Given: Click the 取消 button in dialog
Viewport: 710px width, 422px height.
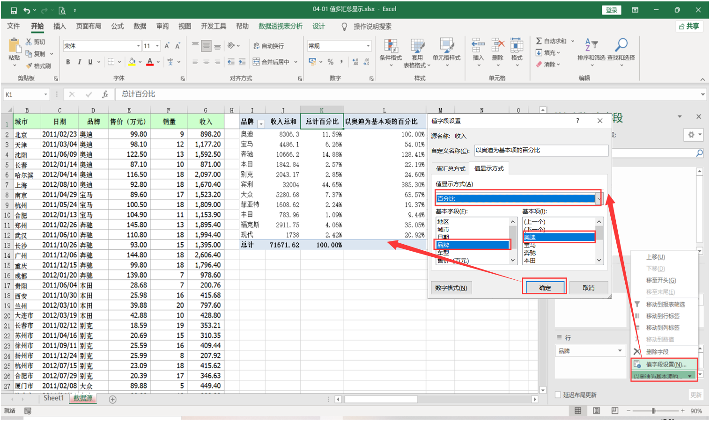Looking at the screenshot, I should click(x=589, y=288).
